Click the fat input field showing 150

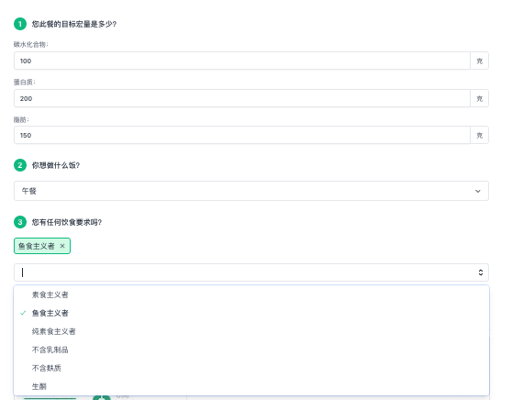tap(242, 135)
